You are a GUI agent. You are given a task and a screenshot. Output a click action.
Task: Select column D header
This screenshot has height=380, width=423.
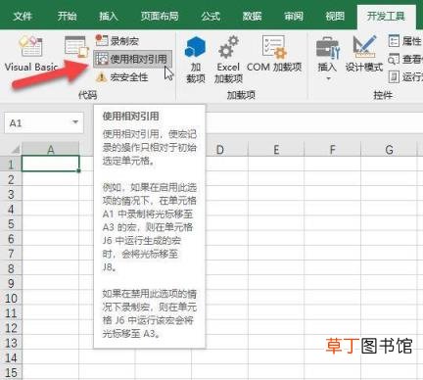pyautogui.click(x=220, y=149)
